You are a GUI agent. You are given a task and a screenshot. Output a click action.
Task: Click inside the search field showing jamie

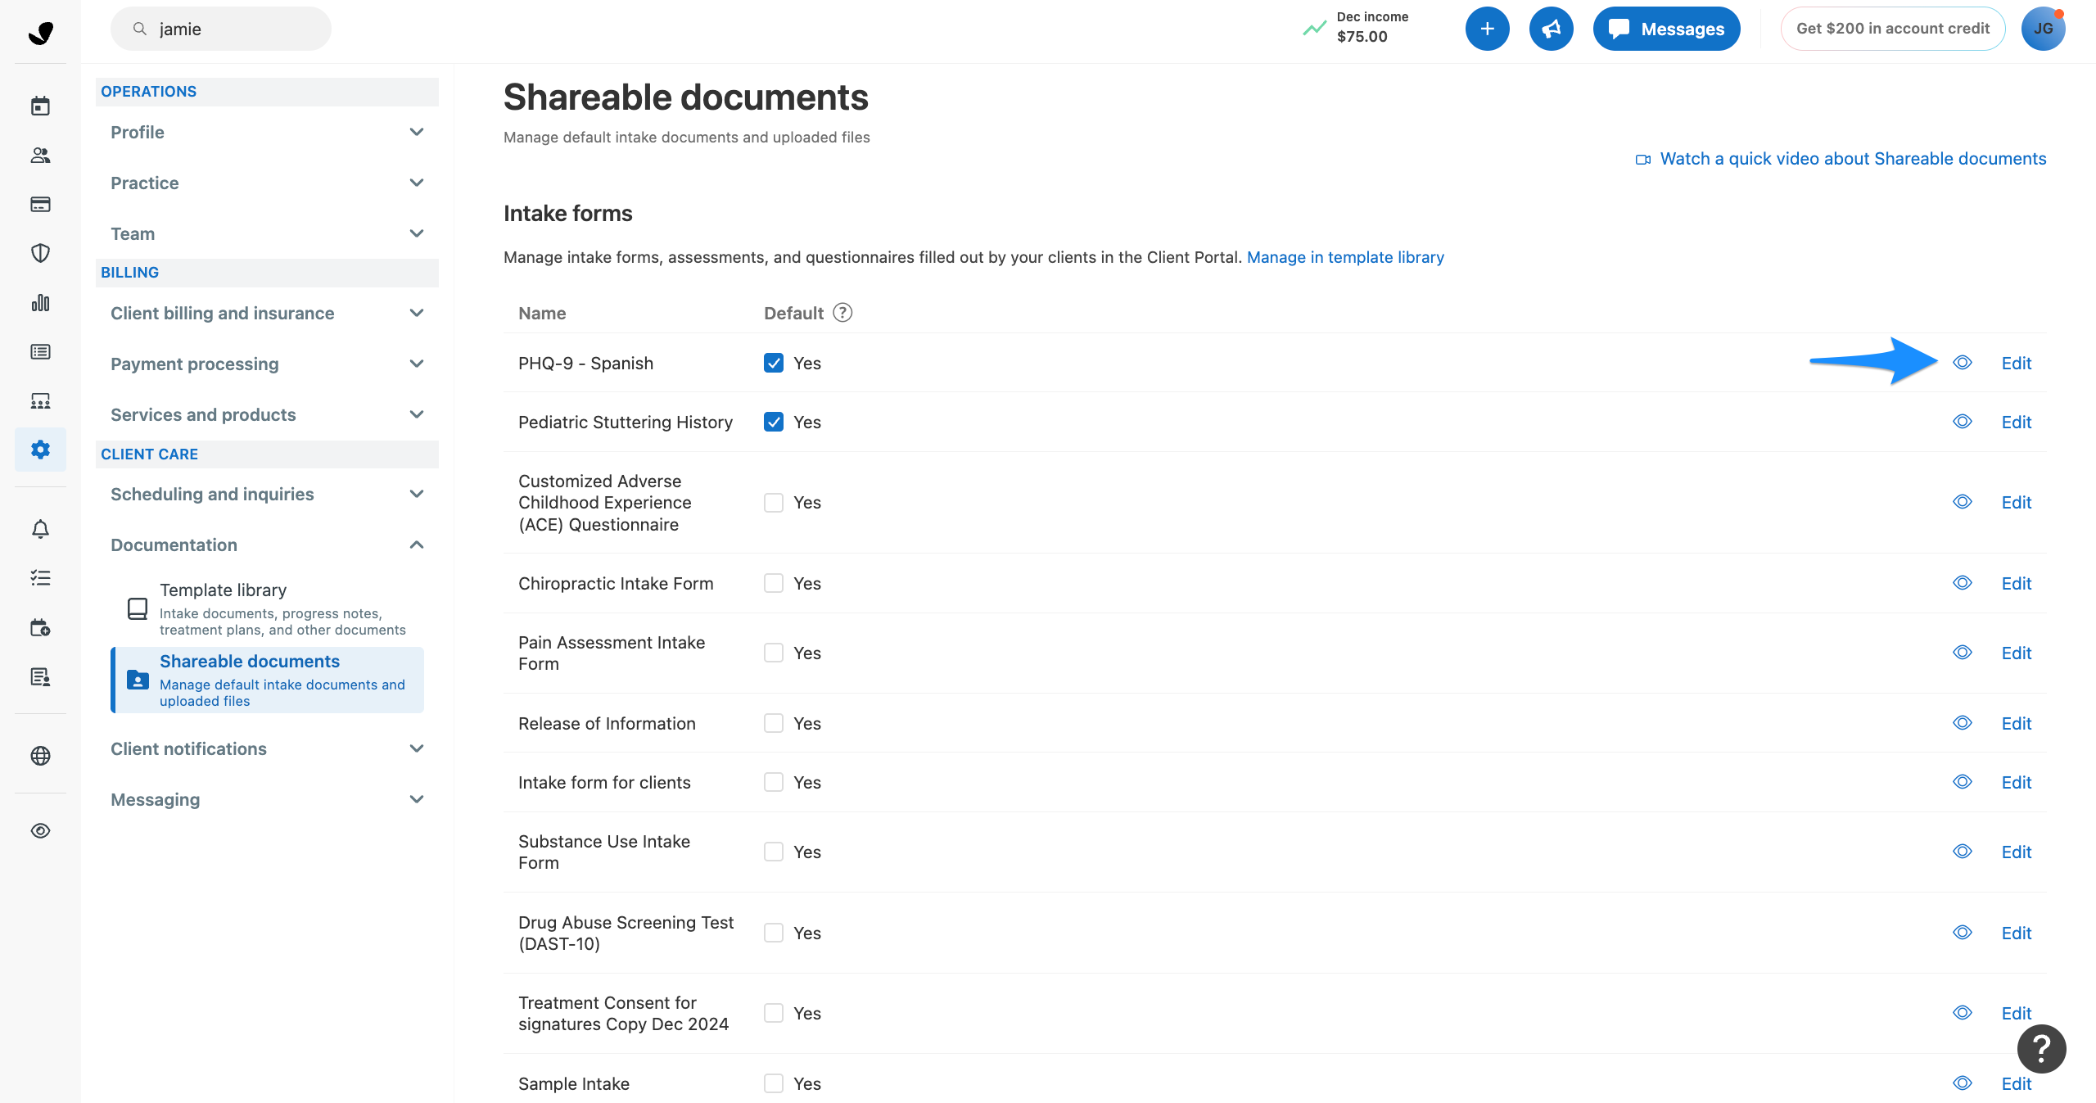click(220, 28)
